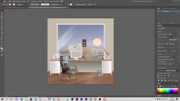The width and height of the screenshot is (180, 101).
Task: Click the Изменить области button
Action: click(x=173, y=40)
